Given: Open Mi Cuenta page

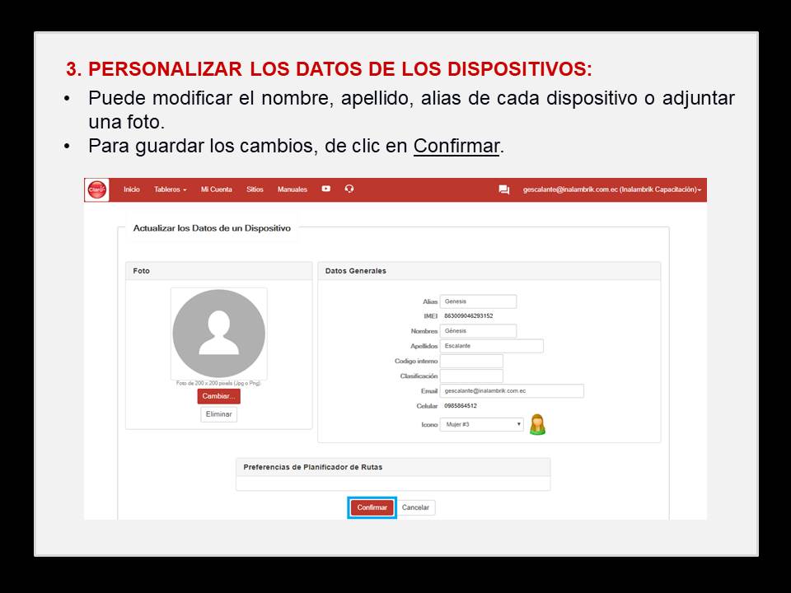Looking at the screenshot, I should 217,189.
